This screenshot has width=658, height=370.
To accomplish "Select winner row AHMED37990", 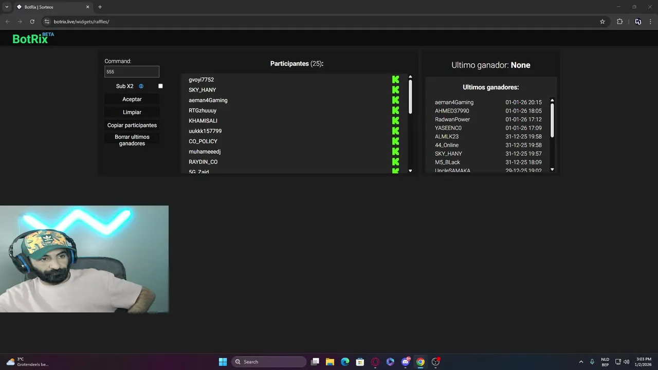I will [x=488, y=111].
